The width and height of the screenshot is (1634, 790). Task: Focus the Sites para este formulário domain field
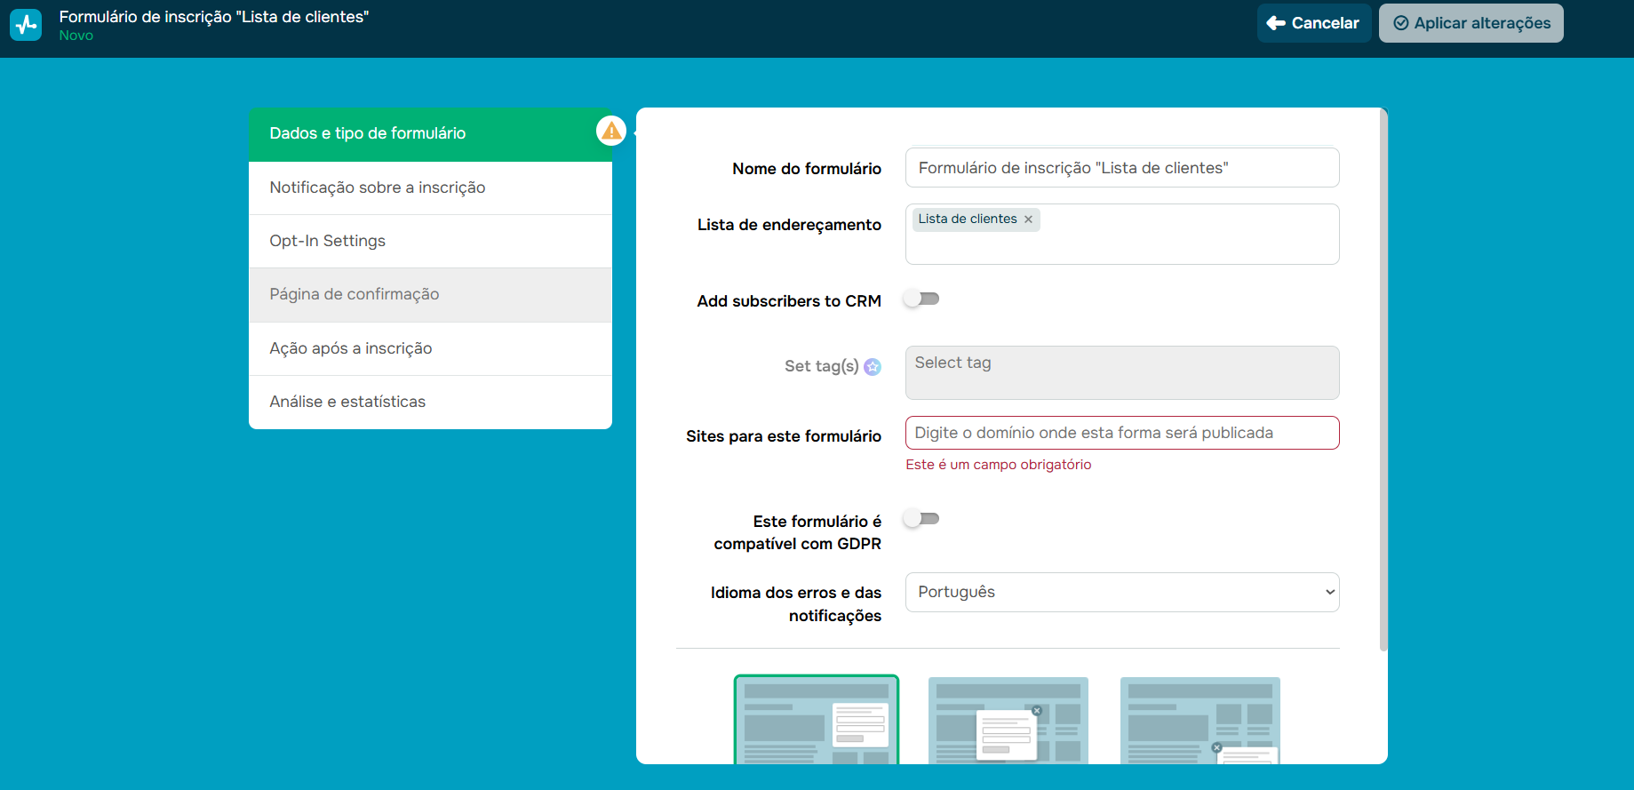pyautogui.click(x=1122, y=433)
